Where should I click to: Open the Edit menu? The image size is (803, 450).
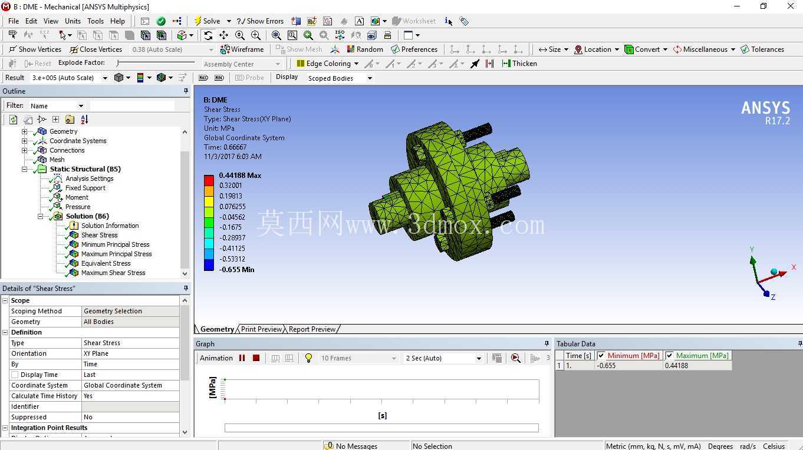(x=31, y=21)
